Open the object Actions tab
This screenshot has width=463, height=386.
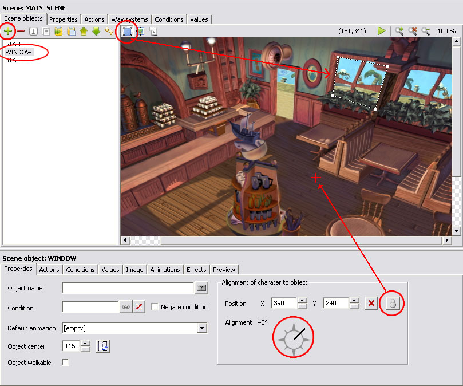click(49, 270)
